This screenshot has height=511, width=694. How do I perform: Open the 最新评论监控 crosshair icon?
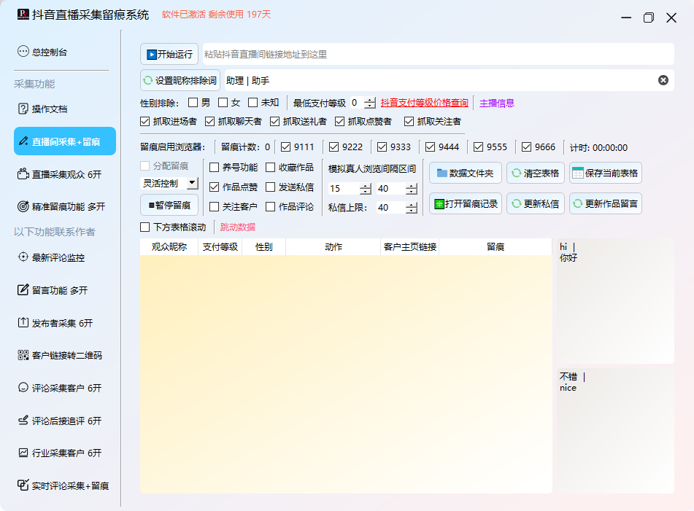[x=23, y=257]
